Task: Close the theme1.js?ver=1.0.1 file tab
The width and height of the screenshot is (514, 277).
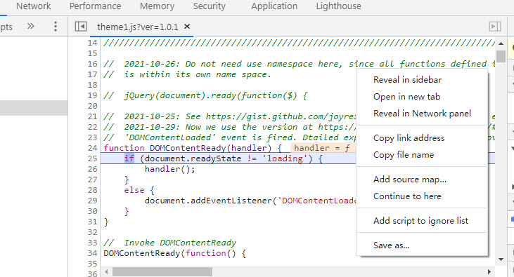Action: coord(187,26)
